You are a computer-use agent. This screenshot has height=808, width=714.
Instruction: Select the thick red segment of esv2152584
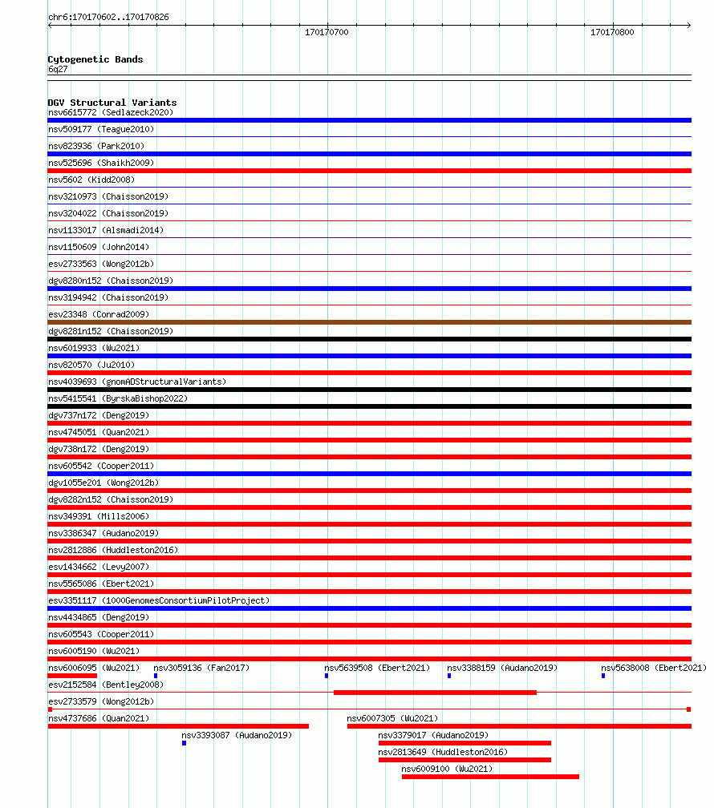(435, 693)
